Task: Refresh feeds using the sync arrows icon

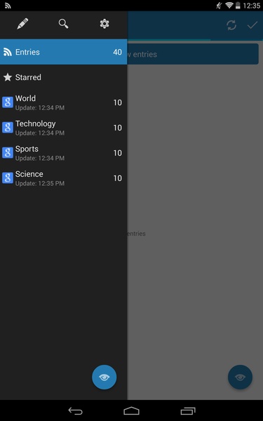Action: (231, 25)
